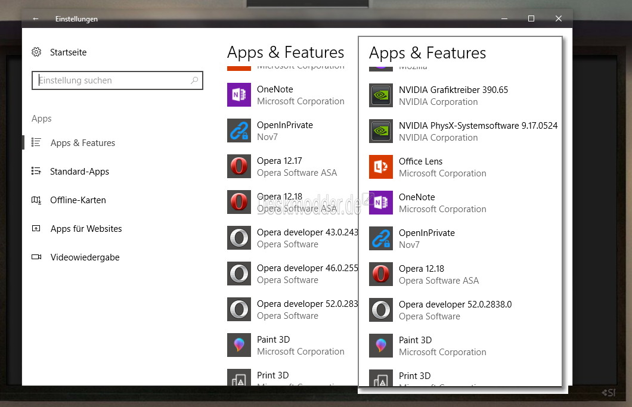Select 'Paint 3D' text in right list

pos(415,340)
